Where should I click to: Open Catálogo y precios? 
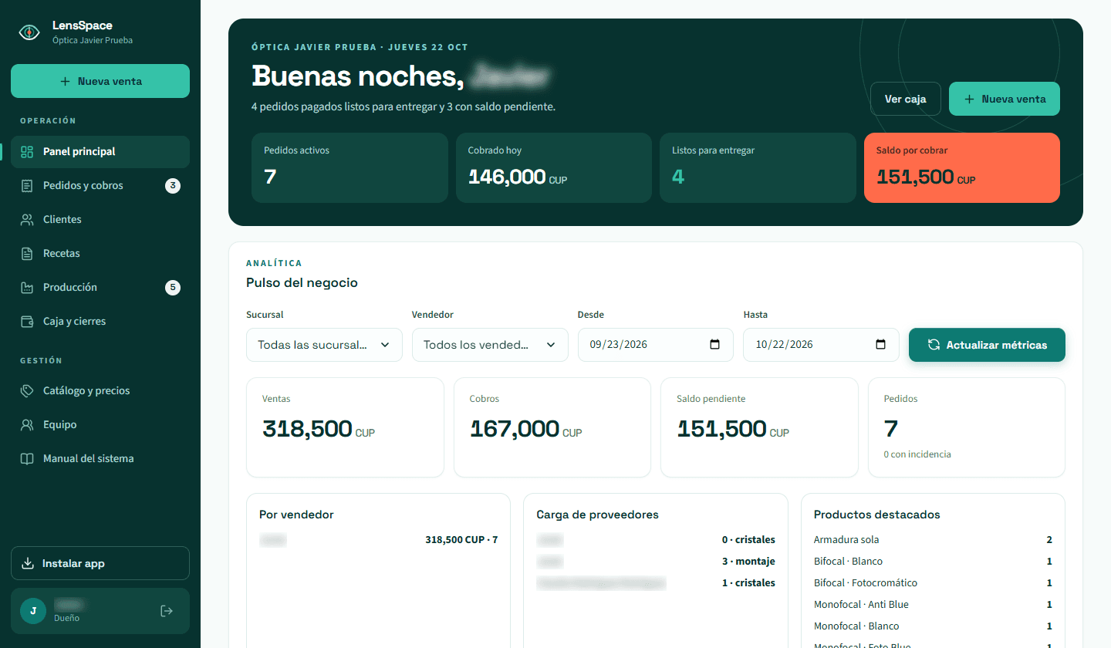[100, 391]
